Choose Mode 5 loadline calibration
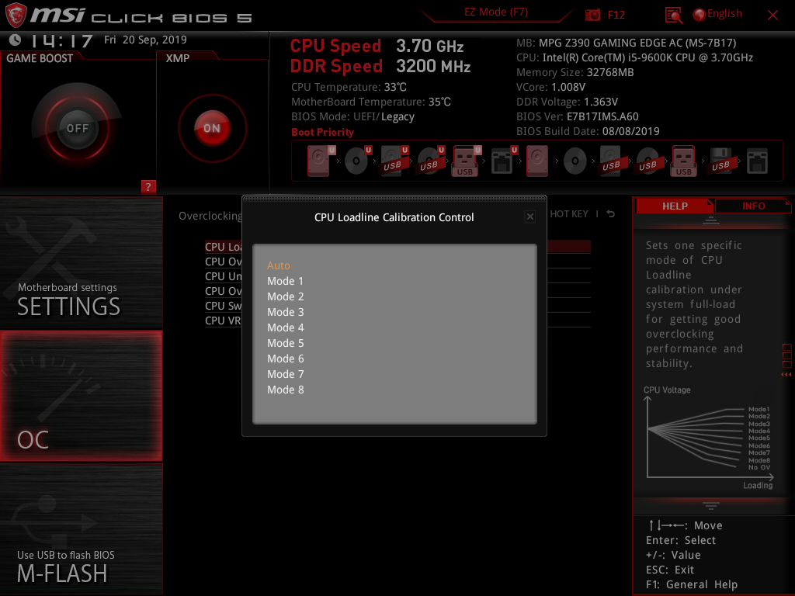Screen dimensions: 795x596 pyautogui.click(x=286, y=343)
